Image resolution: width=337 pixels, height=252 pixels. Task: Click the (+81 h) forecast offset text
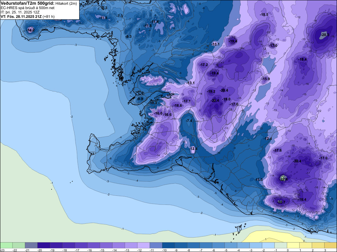click(x=49, y=17)
